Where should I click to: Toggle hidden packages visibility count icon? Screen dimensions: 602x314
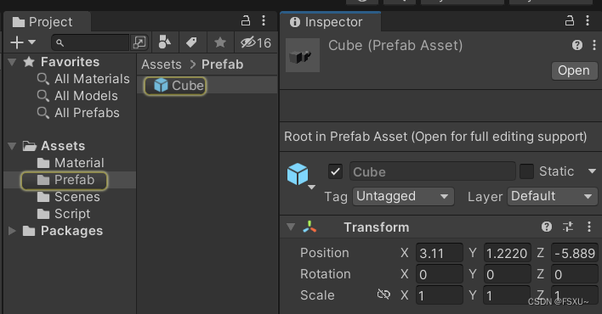pyautogui.click(x=256, y=42)
